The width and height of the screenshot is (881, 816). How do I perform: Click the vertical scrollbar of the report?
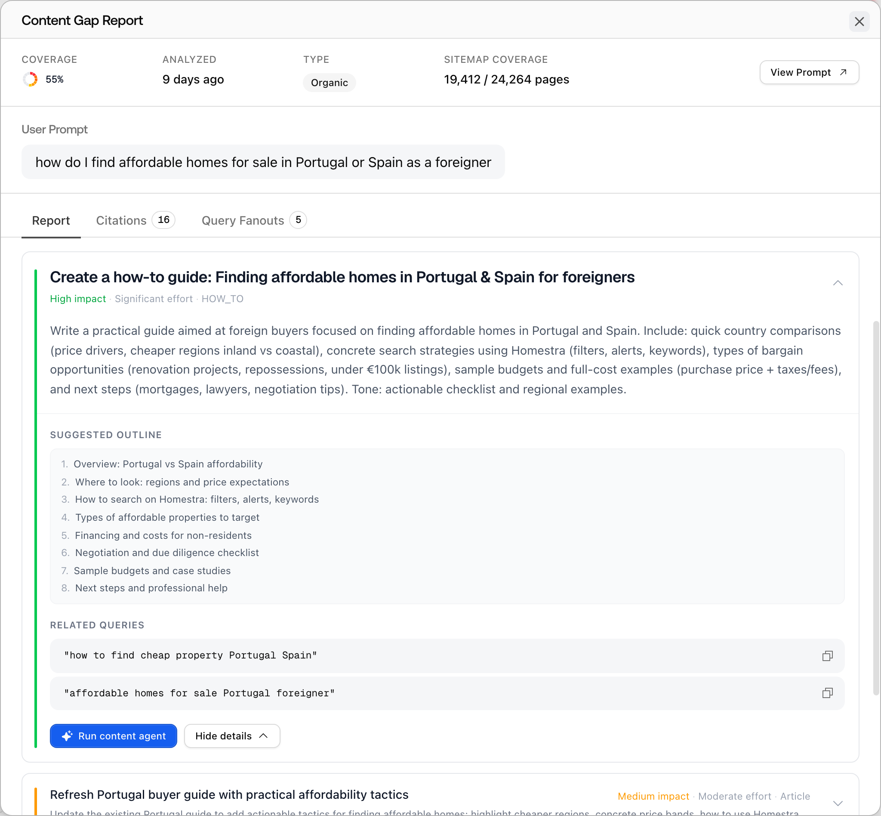(876, 508)
